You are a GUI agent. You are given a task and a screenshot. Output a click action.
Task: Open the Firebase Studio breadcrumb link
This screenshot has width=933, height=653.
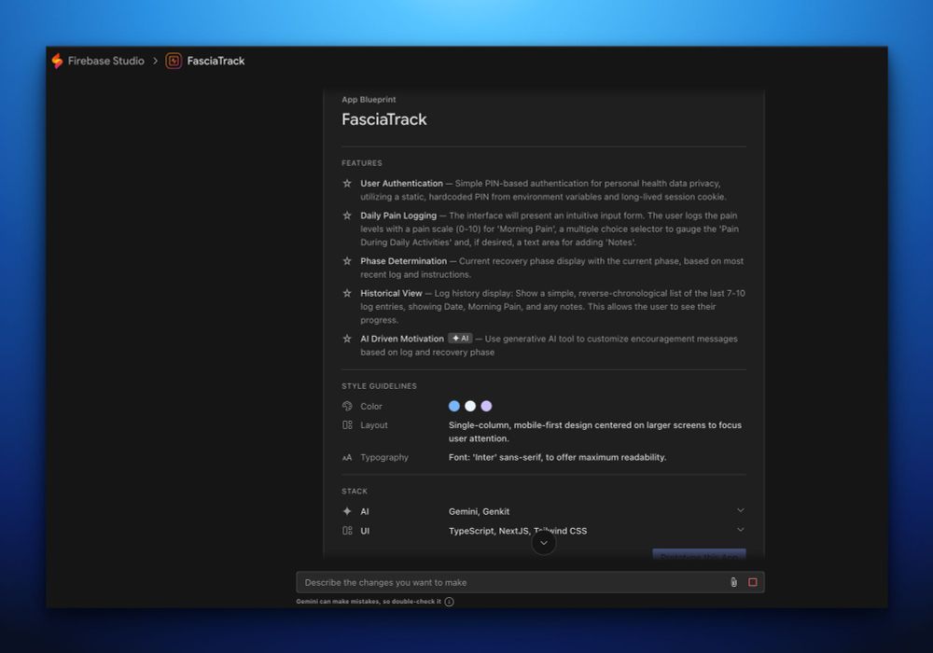pyautogui.click(x=106, y=61)
